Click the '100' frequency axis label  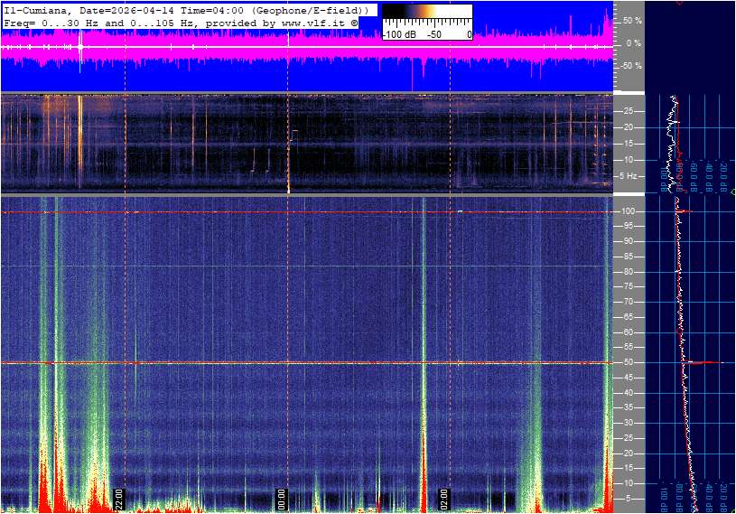[629, 211]
